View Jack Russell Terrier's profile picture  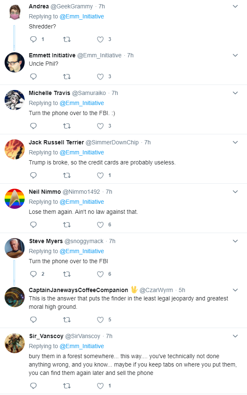point(15,149)
